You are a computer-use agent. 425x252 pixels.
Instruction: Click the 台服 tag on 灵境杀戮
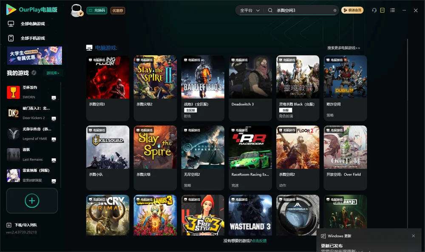[286, 110]
